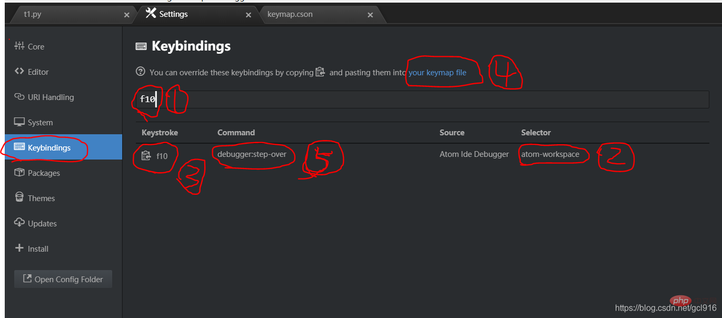Click the question mark help icon
This screenshot has height=318, width=722.
click(x=140, y=72)
